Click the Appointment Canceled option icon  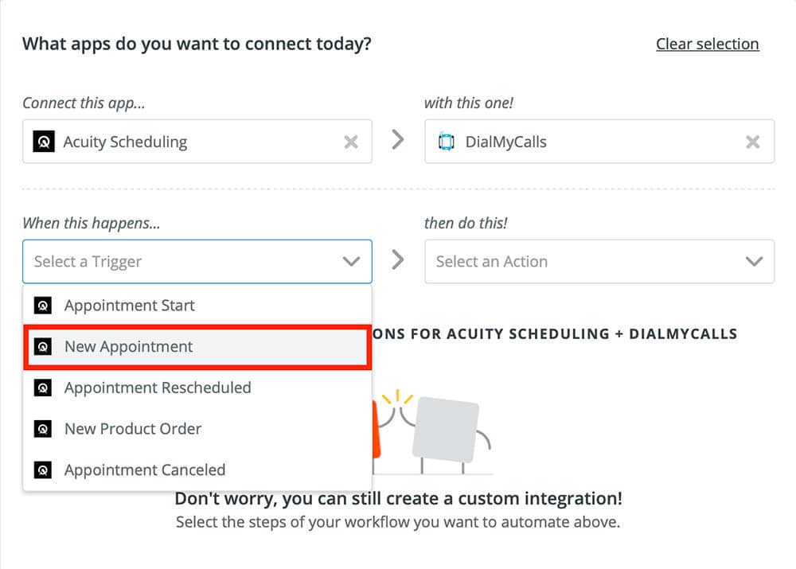pyautogui.click(x=43, y=470)
